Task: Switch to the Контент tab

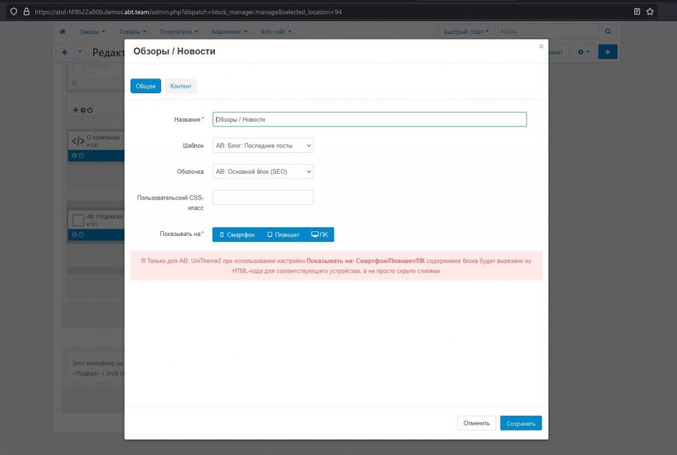Action: 181,87
